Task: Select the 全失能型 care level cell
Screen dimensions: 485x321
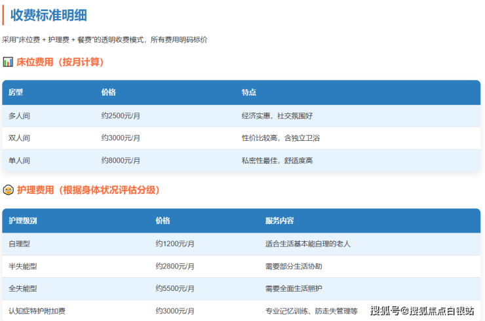Action: [23, 288]
